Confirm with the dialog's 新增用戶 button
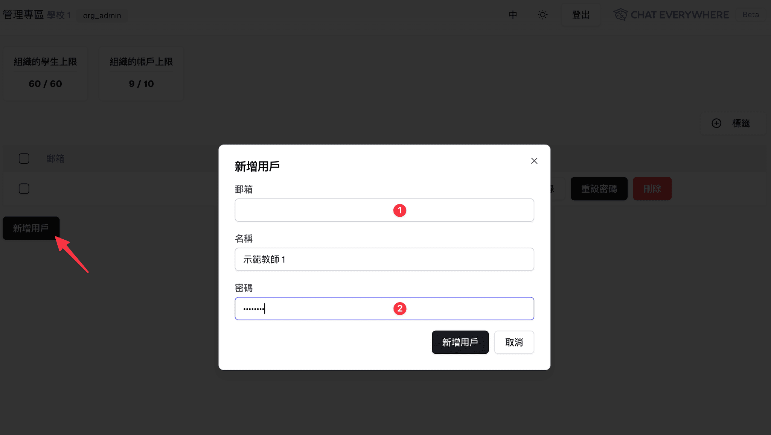Viewport: 771px width, 435px height. [460, 342]
